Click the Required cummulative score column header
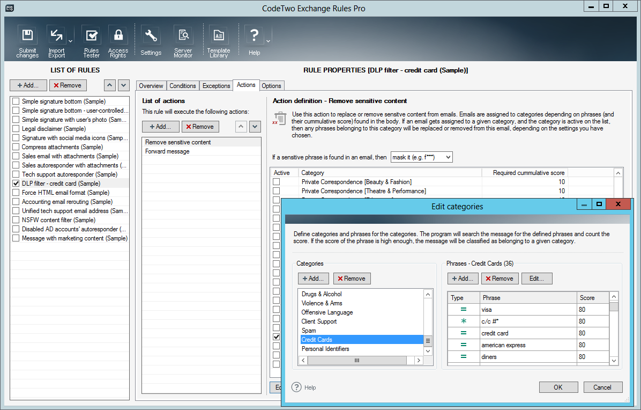The image size is (641, 410). tap(525, 173)
